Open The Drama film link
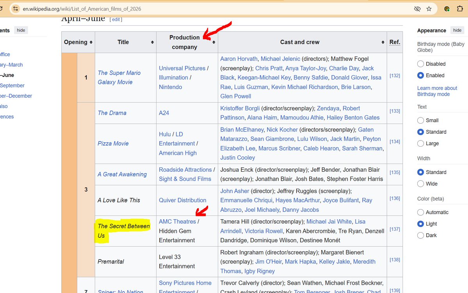This screenshot has width=468, height=293. click(x=112, y=113)
